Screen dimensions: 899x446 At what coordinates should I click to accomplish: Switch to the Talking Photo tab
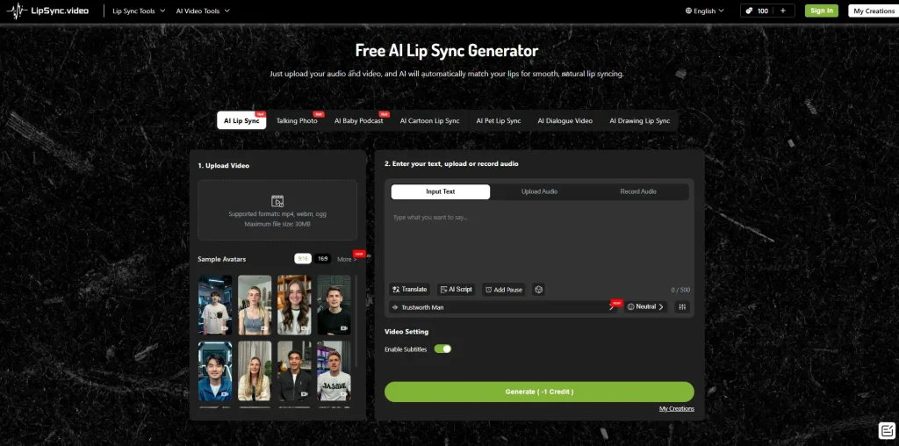[x=297, y=120]
